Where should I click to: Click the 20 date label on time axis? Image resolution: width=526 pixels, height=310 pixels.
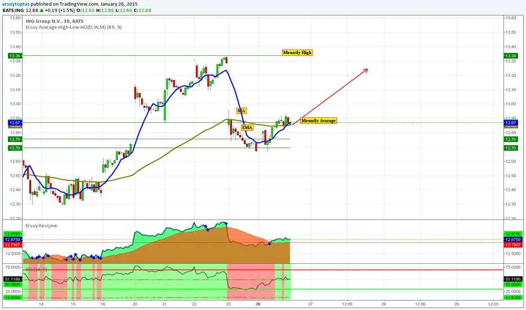click(135, 304)
